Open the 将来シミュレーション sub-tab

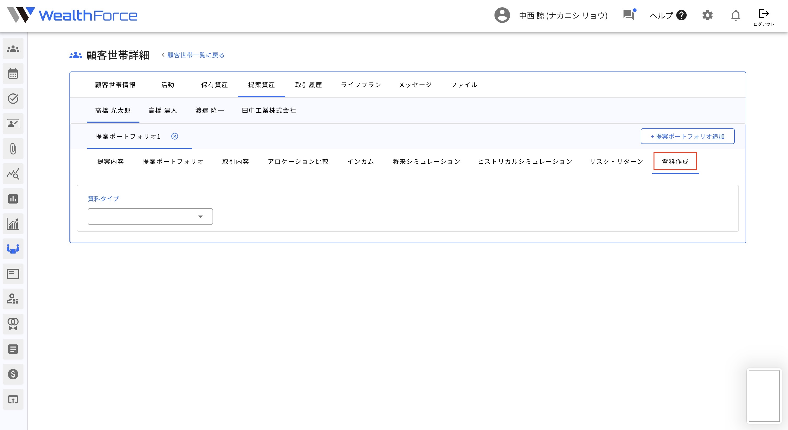[426, 162]
